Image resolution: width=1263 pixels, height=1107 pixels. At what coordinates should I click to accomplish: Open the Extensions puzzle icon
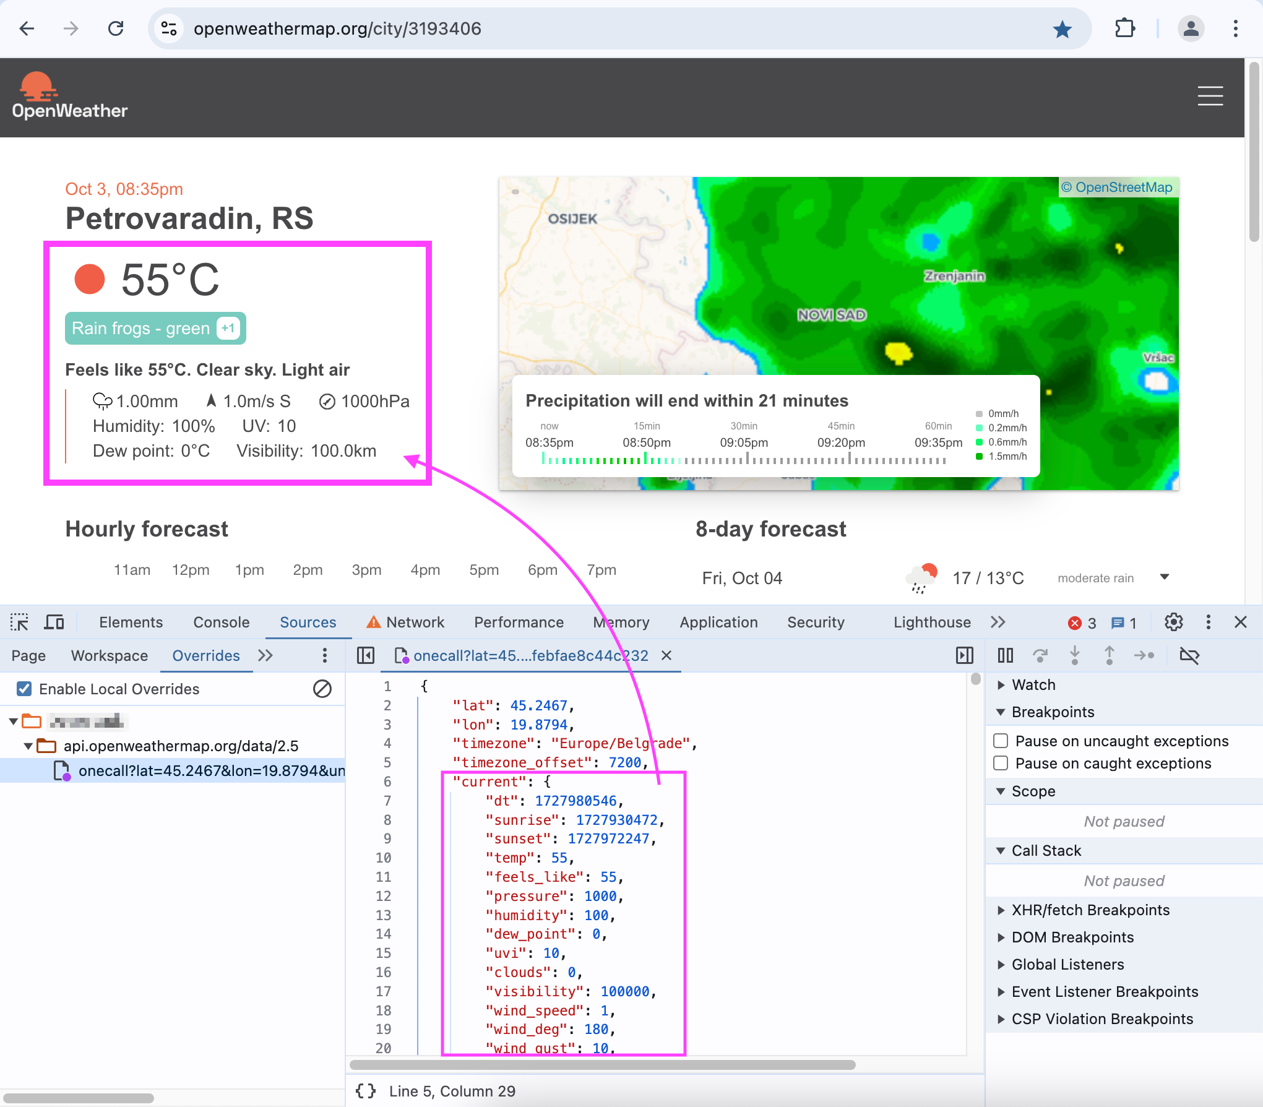[x=1124, y=28]
